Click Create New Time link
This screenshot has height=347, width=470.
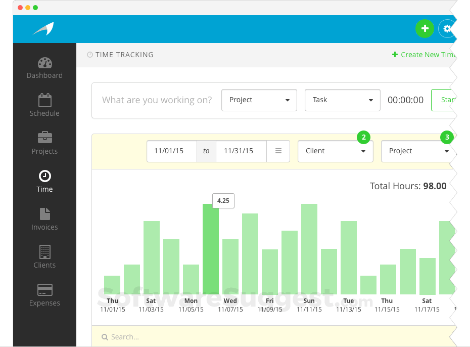[425, 55]
